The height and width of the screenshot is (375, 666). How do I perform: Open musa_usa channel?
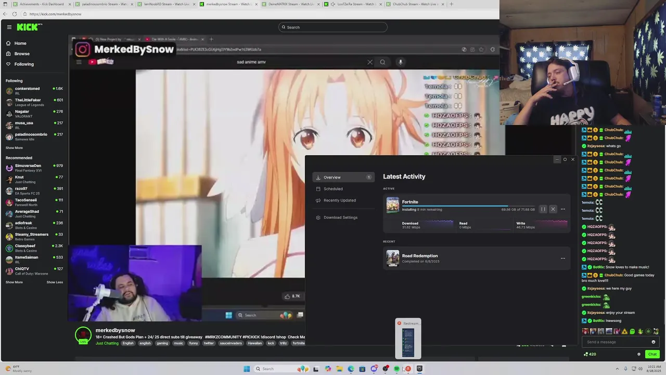click(34, 125)
